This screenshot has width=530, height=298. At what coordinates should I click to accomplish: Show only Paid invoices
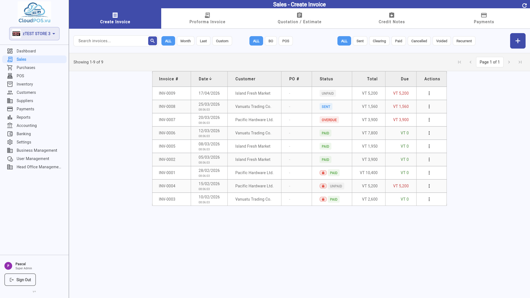pos(399,41)
